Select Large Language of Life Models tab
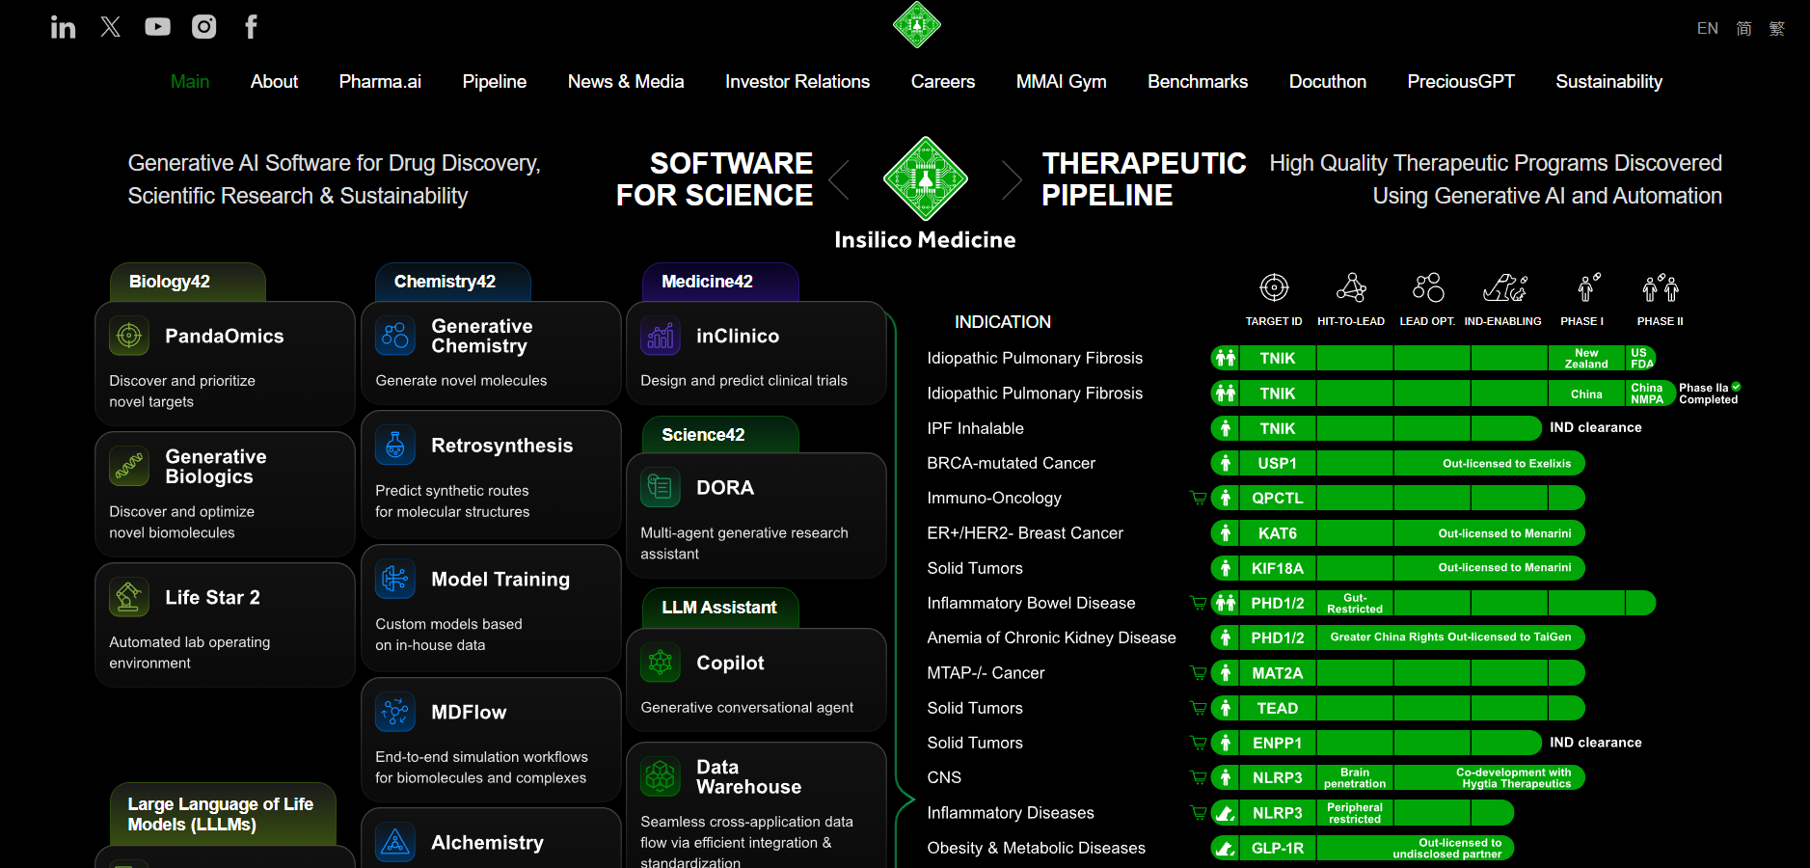 pos(223,814)
